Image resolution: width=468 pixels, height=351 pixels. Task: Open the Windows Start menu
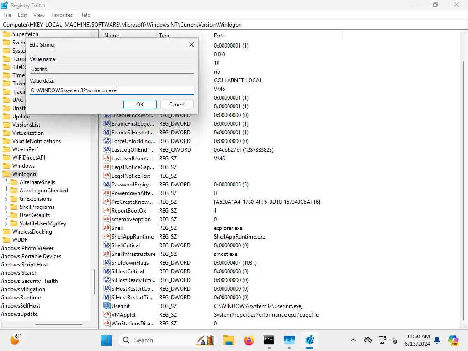(x=106, y=340)
